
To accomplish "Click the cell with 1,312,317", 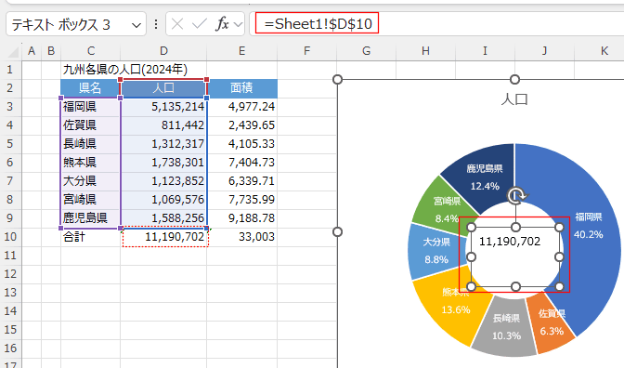I will tap(163, 144).
